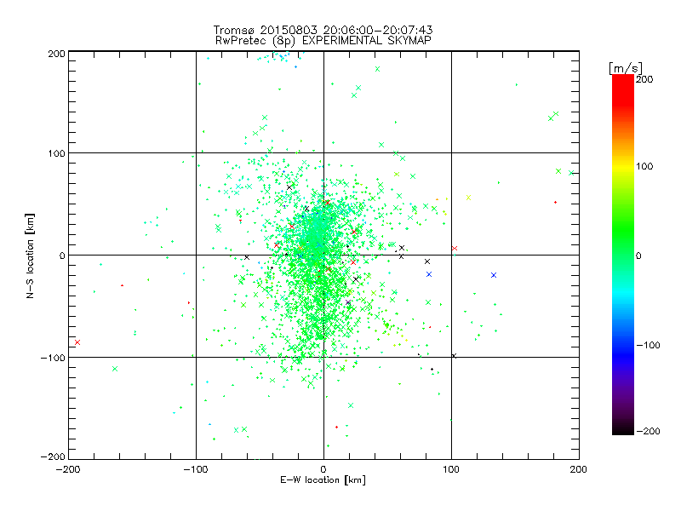The width and height of the screenshot is (681, 511).
Task: Click the E-W axis tick label '100'
Action: pos(451,469)
